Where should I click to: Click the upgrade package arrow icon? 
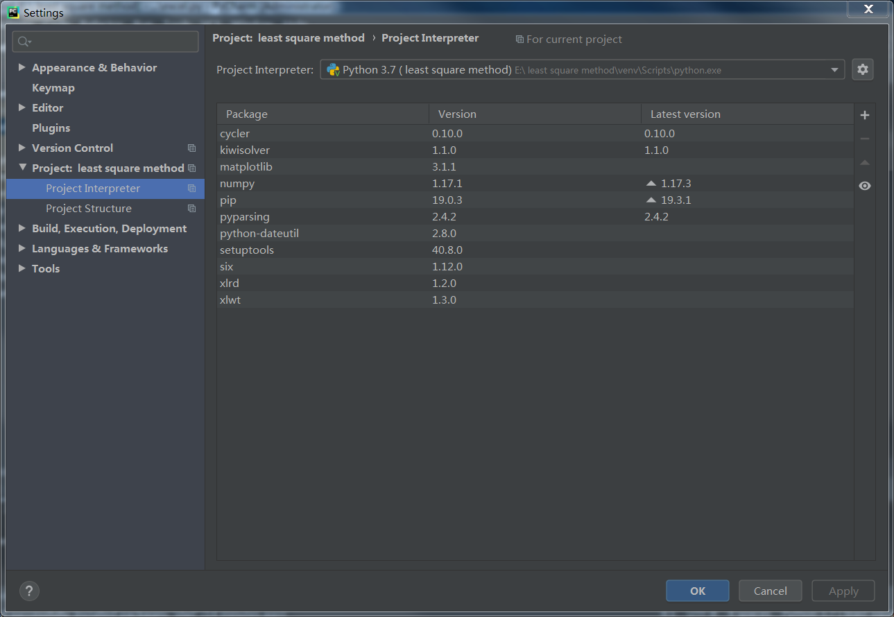tap(864, 162)
